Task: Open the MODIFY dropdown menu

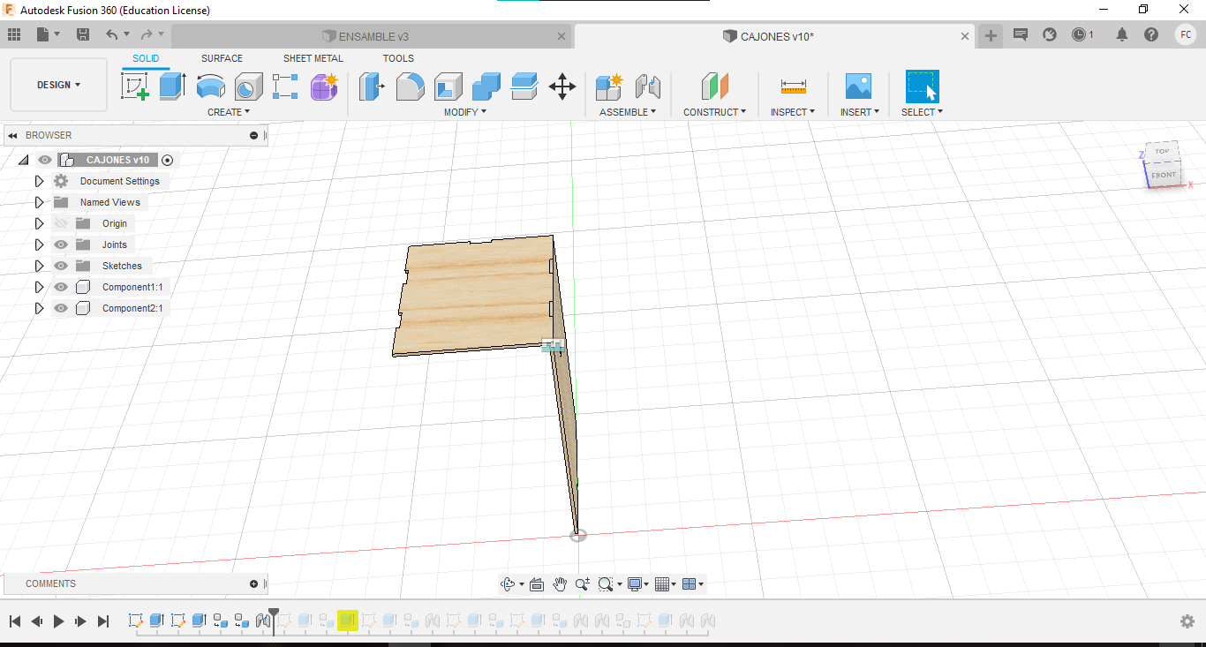Action: click(x=464, y=112)
